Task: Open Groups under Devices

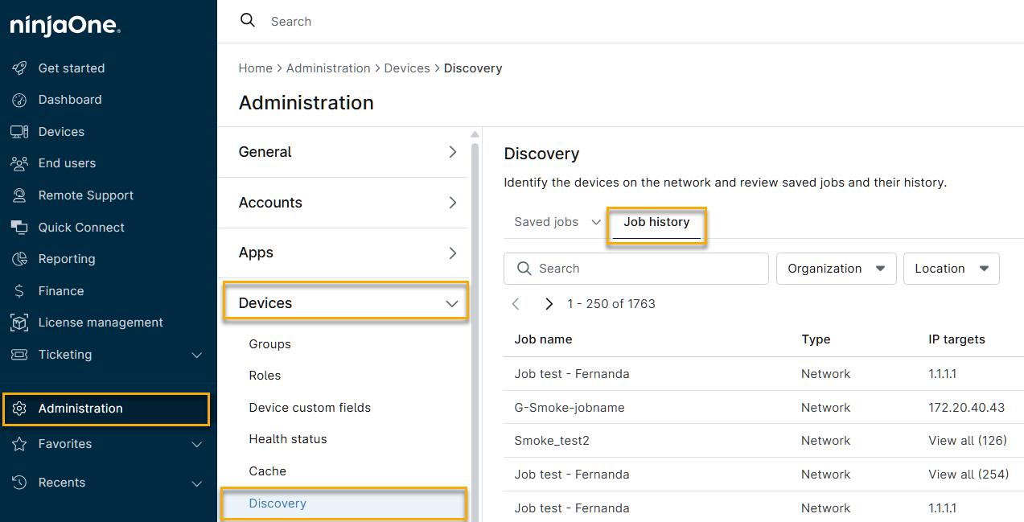Action: [x=269, y=344]
